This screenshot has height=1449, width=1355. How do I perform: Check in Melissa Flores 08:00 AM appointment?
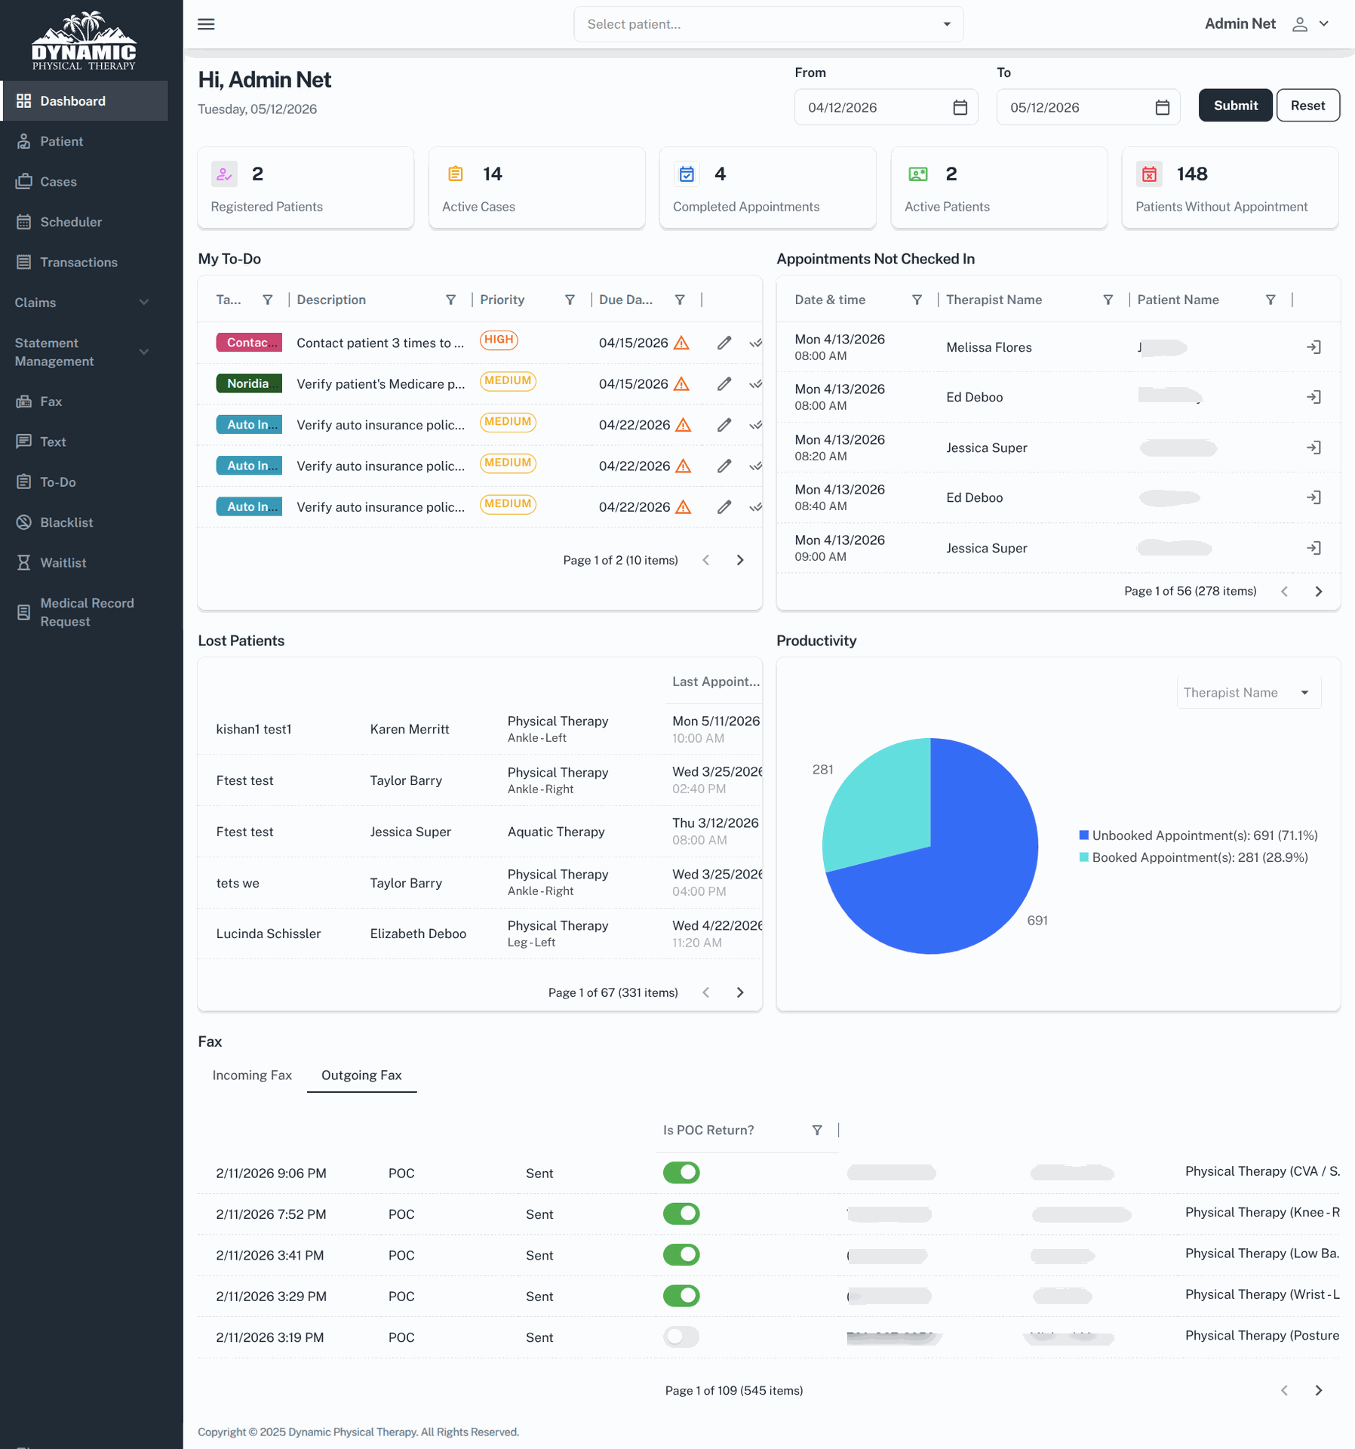[x=1314, y=347]
